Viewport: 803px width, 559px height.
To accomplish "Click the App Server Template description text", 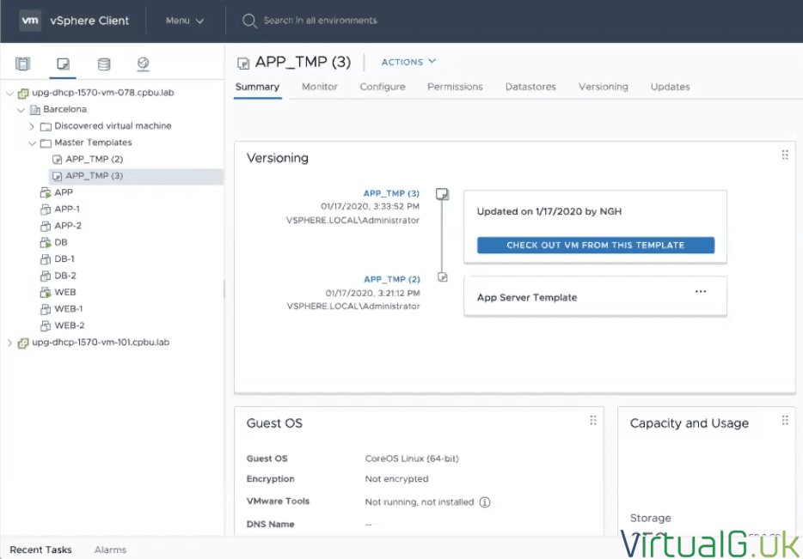I will 527,298.
